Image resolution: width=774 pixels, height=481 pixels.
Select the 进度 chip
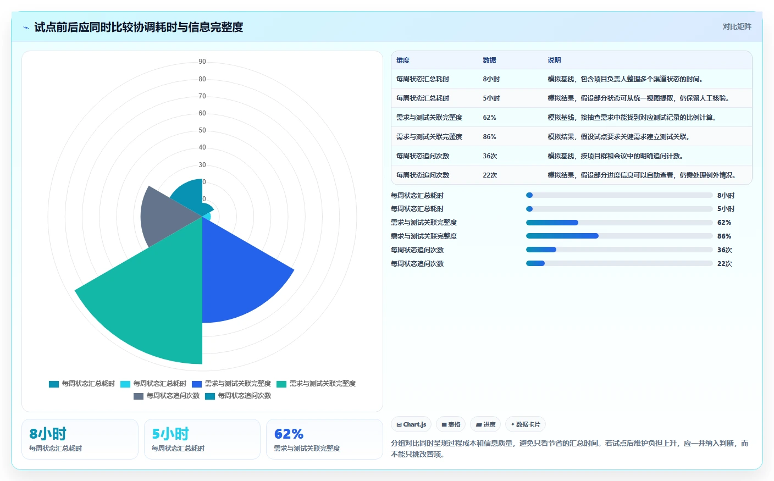(485, 424)
